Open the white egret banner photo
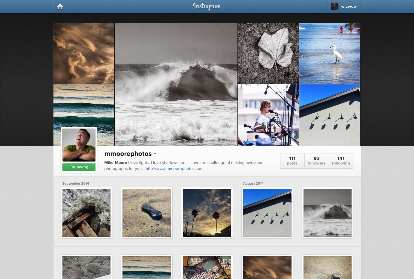The width and height of the screenshot is (414, 279). pyautogui.click(x=330, y=53)
